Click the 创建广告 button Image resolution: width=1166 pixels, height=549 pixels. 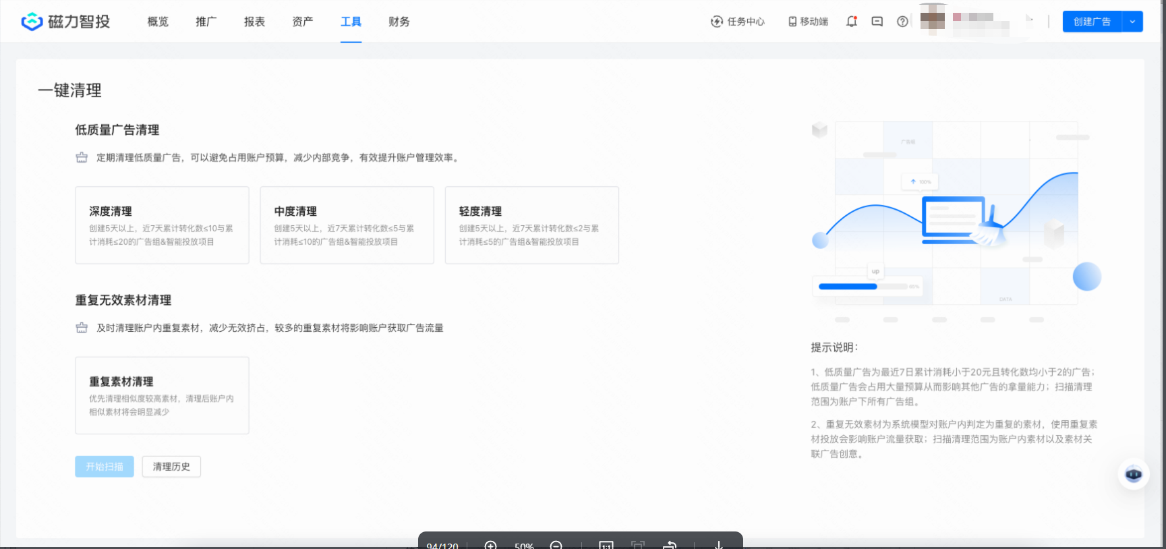pos(1092,22)
